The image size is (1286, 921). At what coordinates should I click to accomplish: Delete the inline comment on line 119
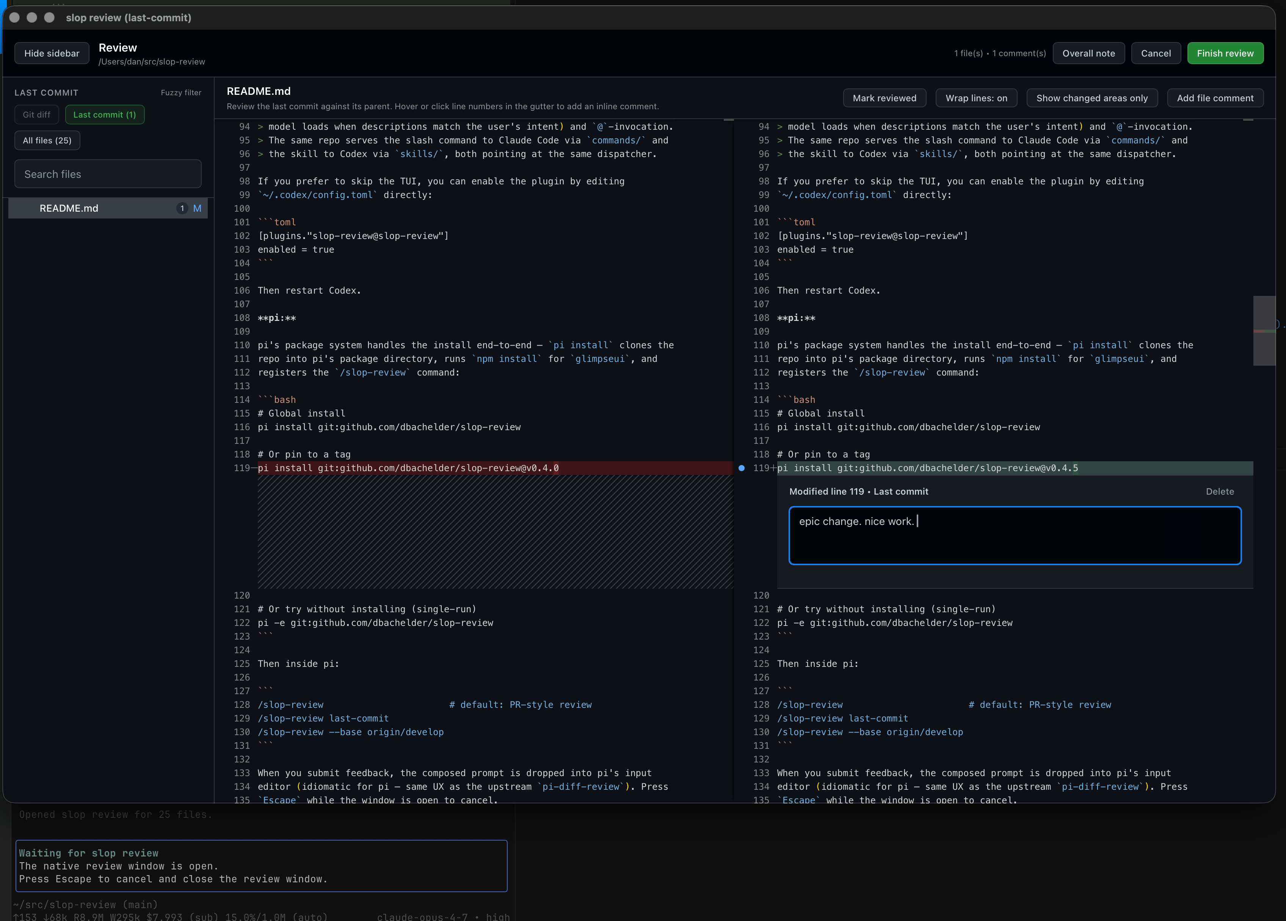pos(1219,492)
